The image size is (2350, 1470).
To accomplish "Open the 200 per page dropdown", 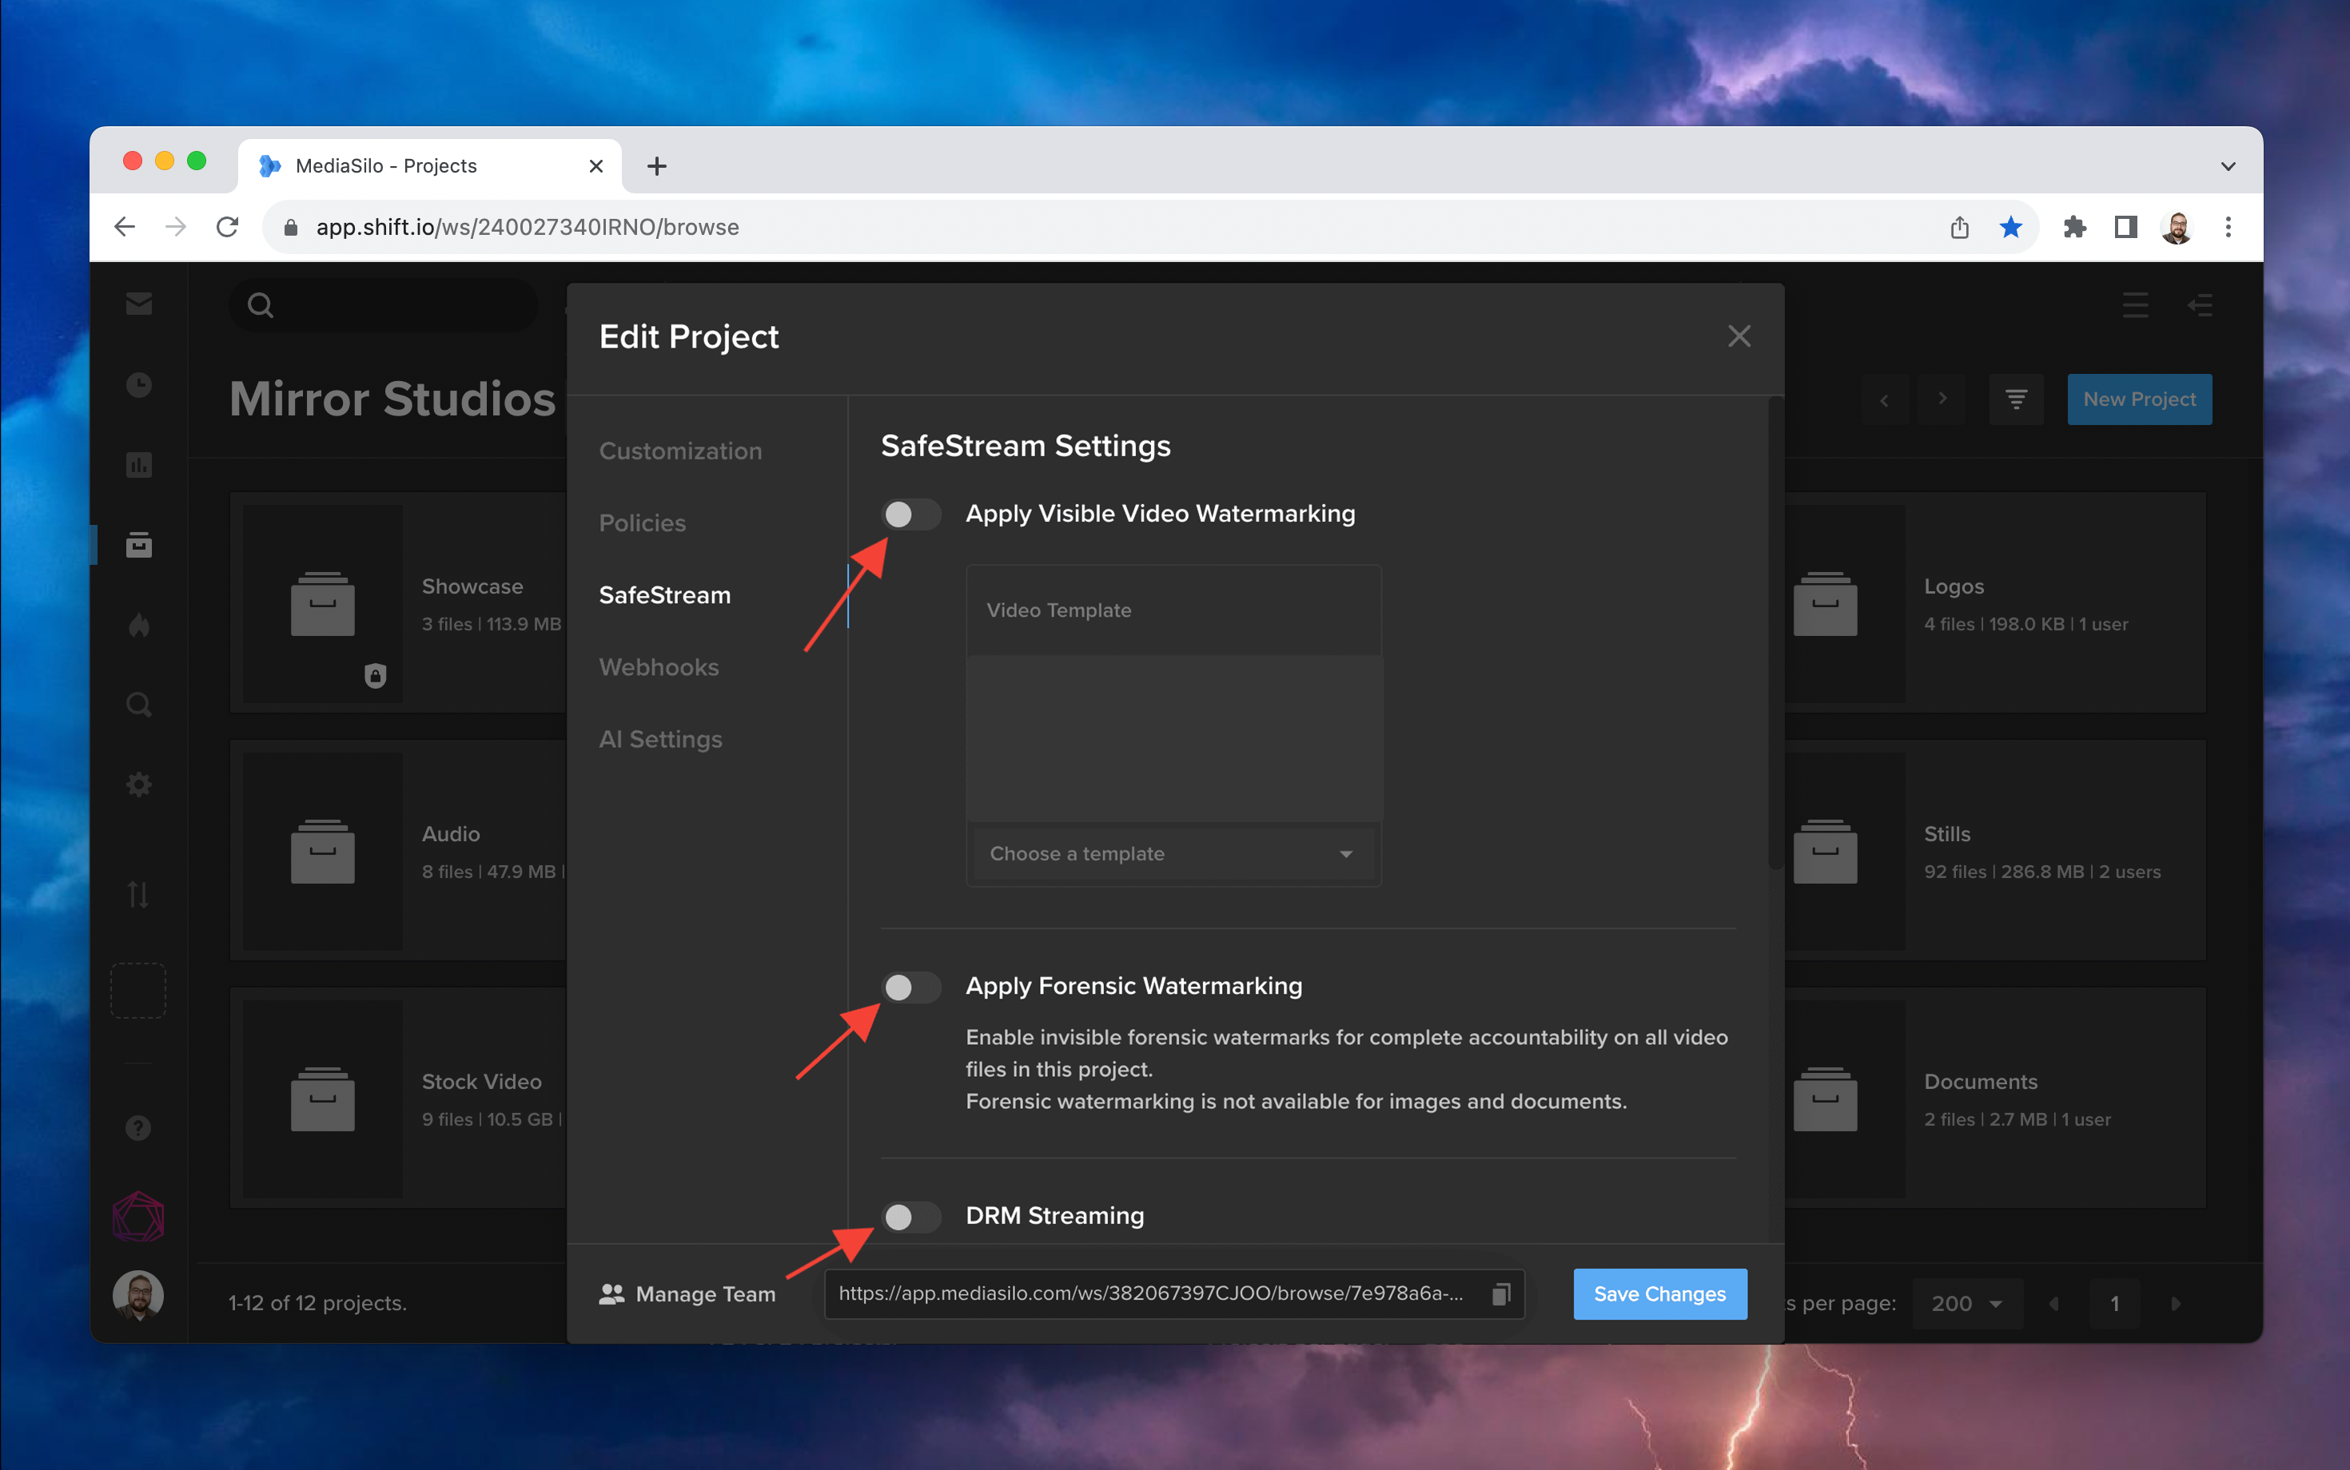I will click(1967, 1303).
